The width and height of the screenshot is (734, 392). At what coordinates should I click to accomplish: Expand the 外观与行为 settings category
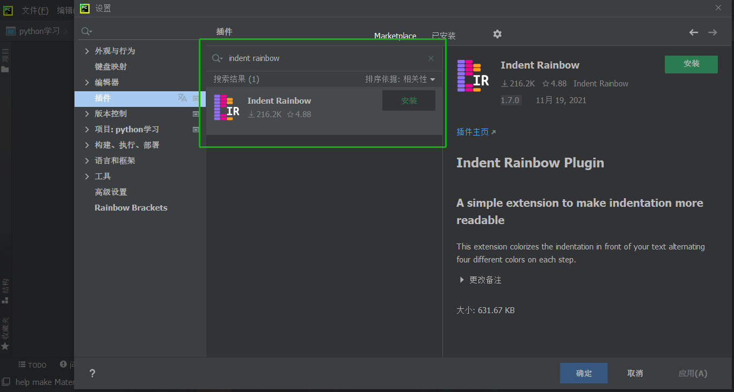point(87,51)
